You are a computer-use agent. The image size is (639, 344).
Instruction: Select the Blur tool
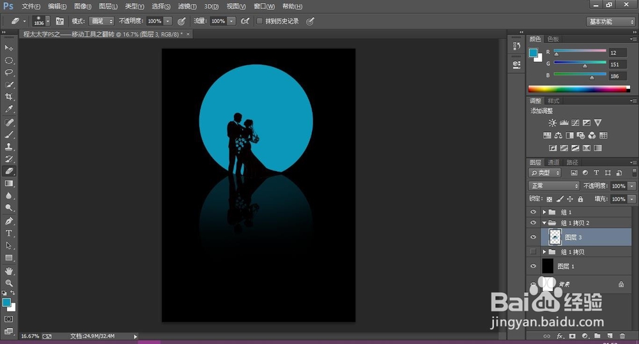coord(8,196)
